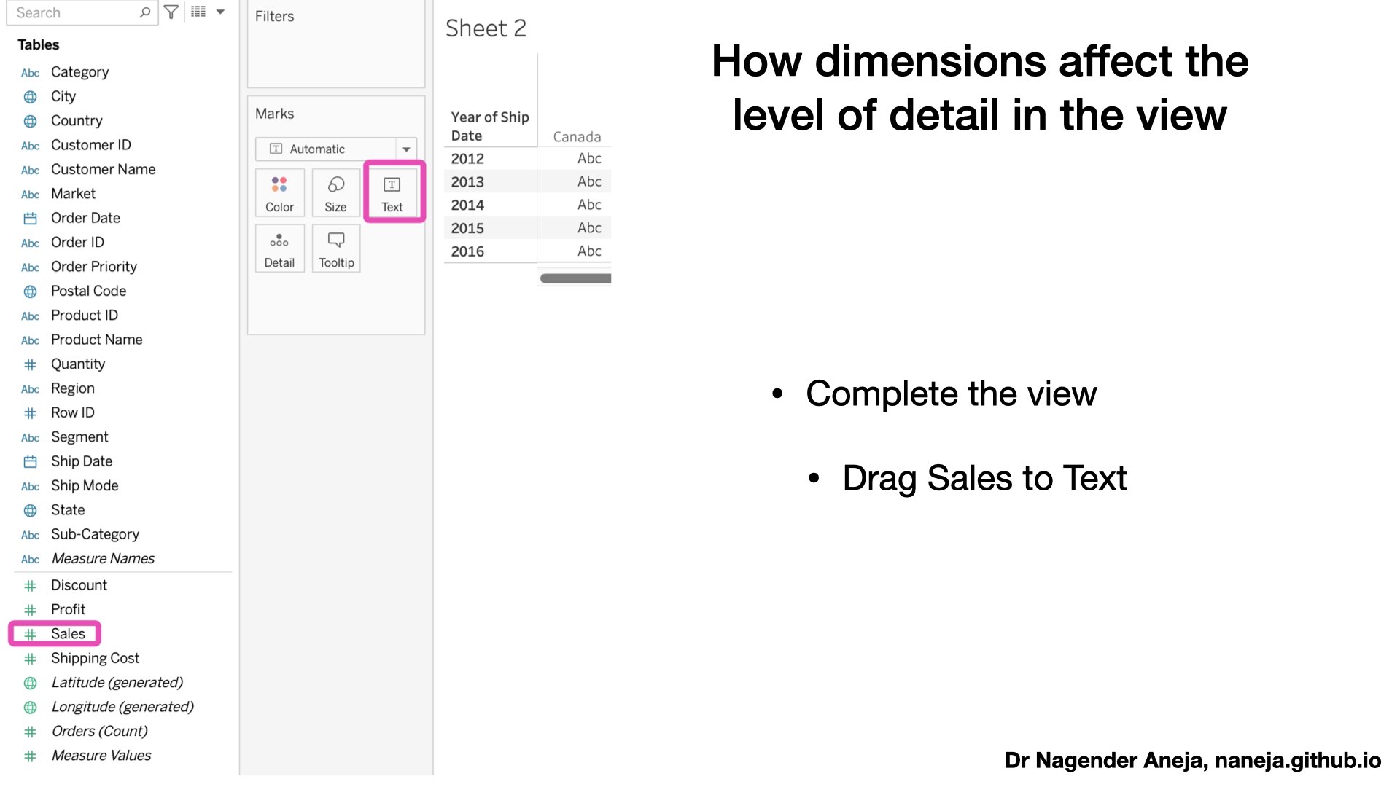The width and height of the screenshot is (1400, 787).
Task: Click the Detail marks card button
Action: pos(279,248)
